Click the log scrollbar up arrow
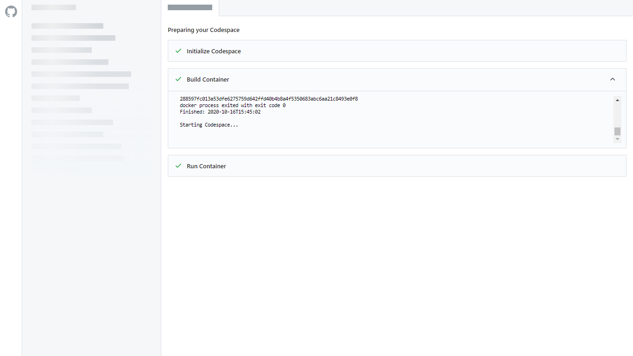The width and height of the screenshot is (633, 356). coord(617,100)
